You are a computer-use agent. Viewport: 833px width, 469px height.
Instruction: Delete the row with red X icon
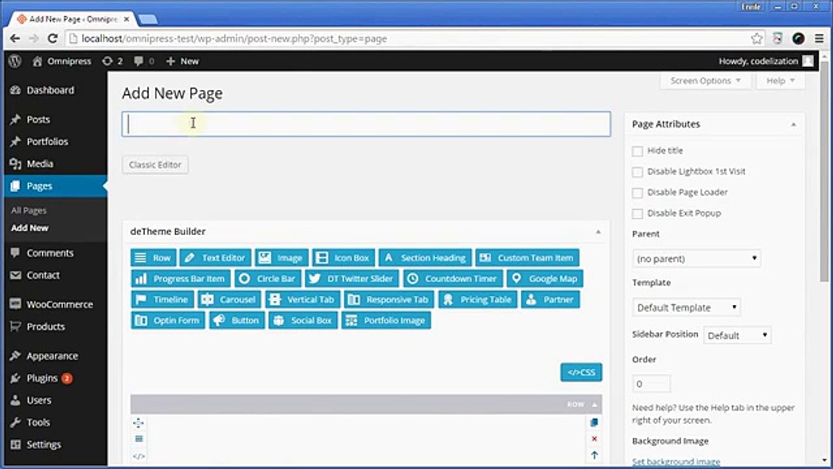(x=594, y=439)
